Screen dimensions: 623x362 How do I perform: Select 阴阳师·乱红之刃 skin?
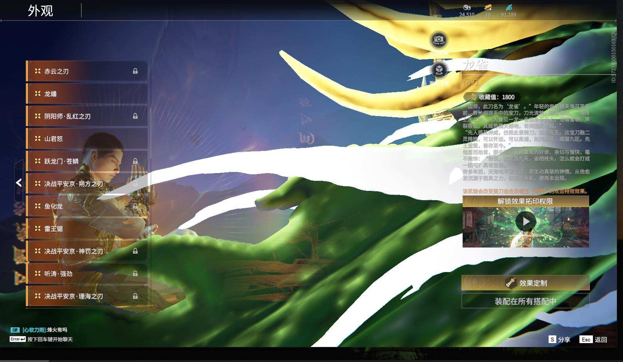87,116
